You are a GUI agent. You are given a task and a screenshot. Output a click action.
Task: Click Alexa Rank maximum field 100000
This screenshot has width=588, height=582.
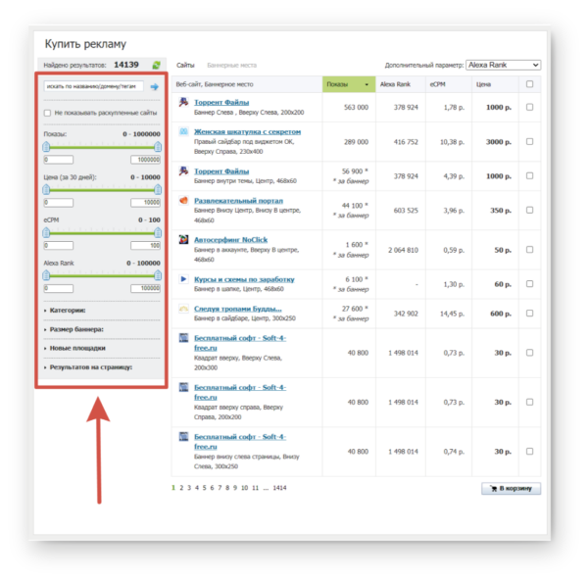click(145, 288)
